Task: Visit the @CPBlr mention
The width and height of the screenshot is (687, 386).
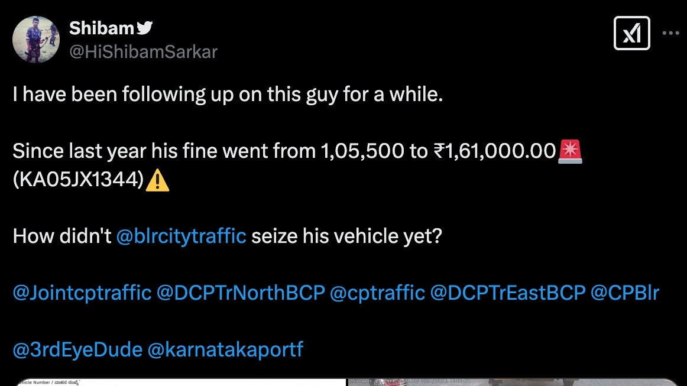Action: (x=625, y=293)
